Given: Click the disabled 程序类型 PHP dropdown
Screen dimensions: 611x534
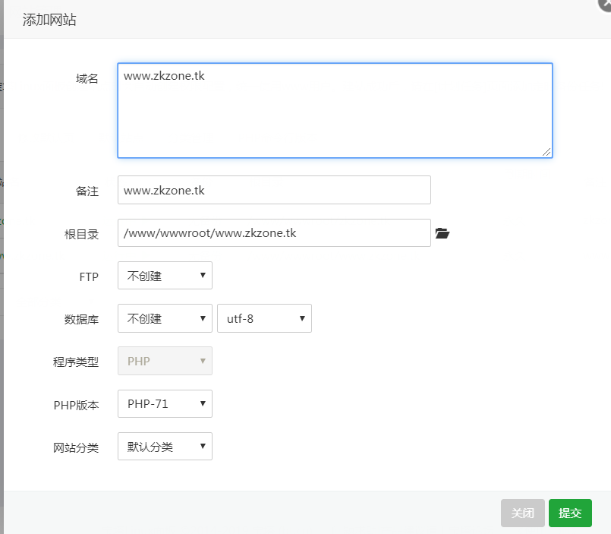Looking at the screenshot, I should pyautogui.click(x=165, y=361).
